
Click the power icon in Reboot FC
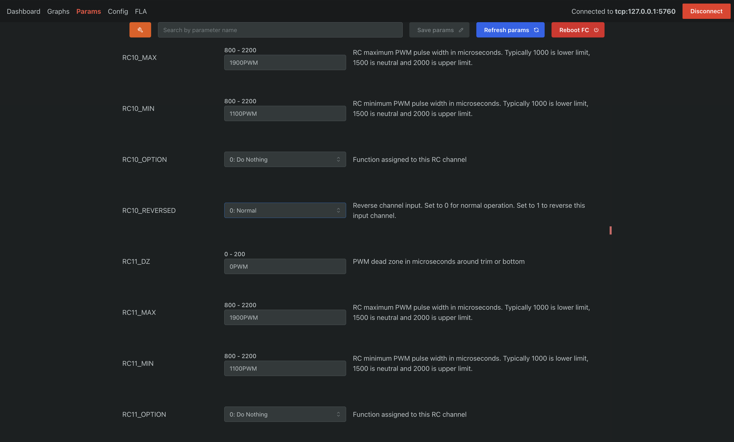pos(596,30)
